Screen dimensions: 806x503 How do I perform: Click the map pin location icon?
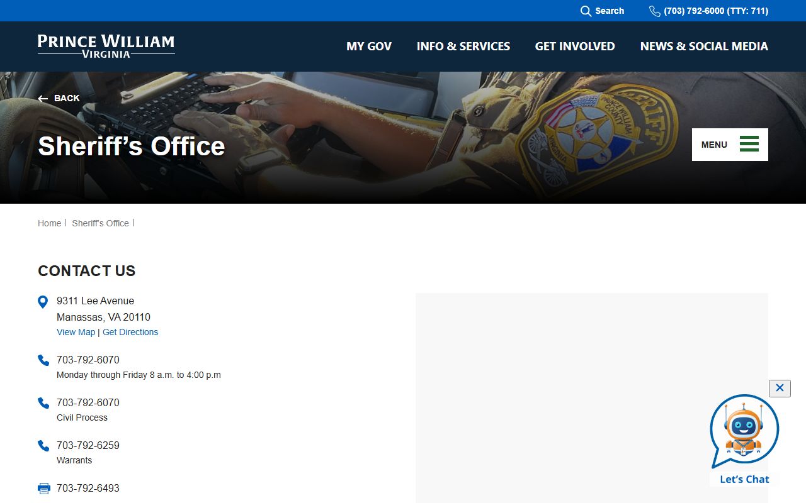click(x=43, y=302)
